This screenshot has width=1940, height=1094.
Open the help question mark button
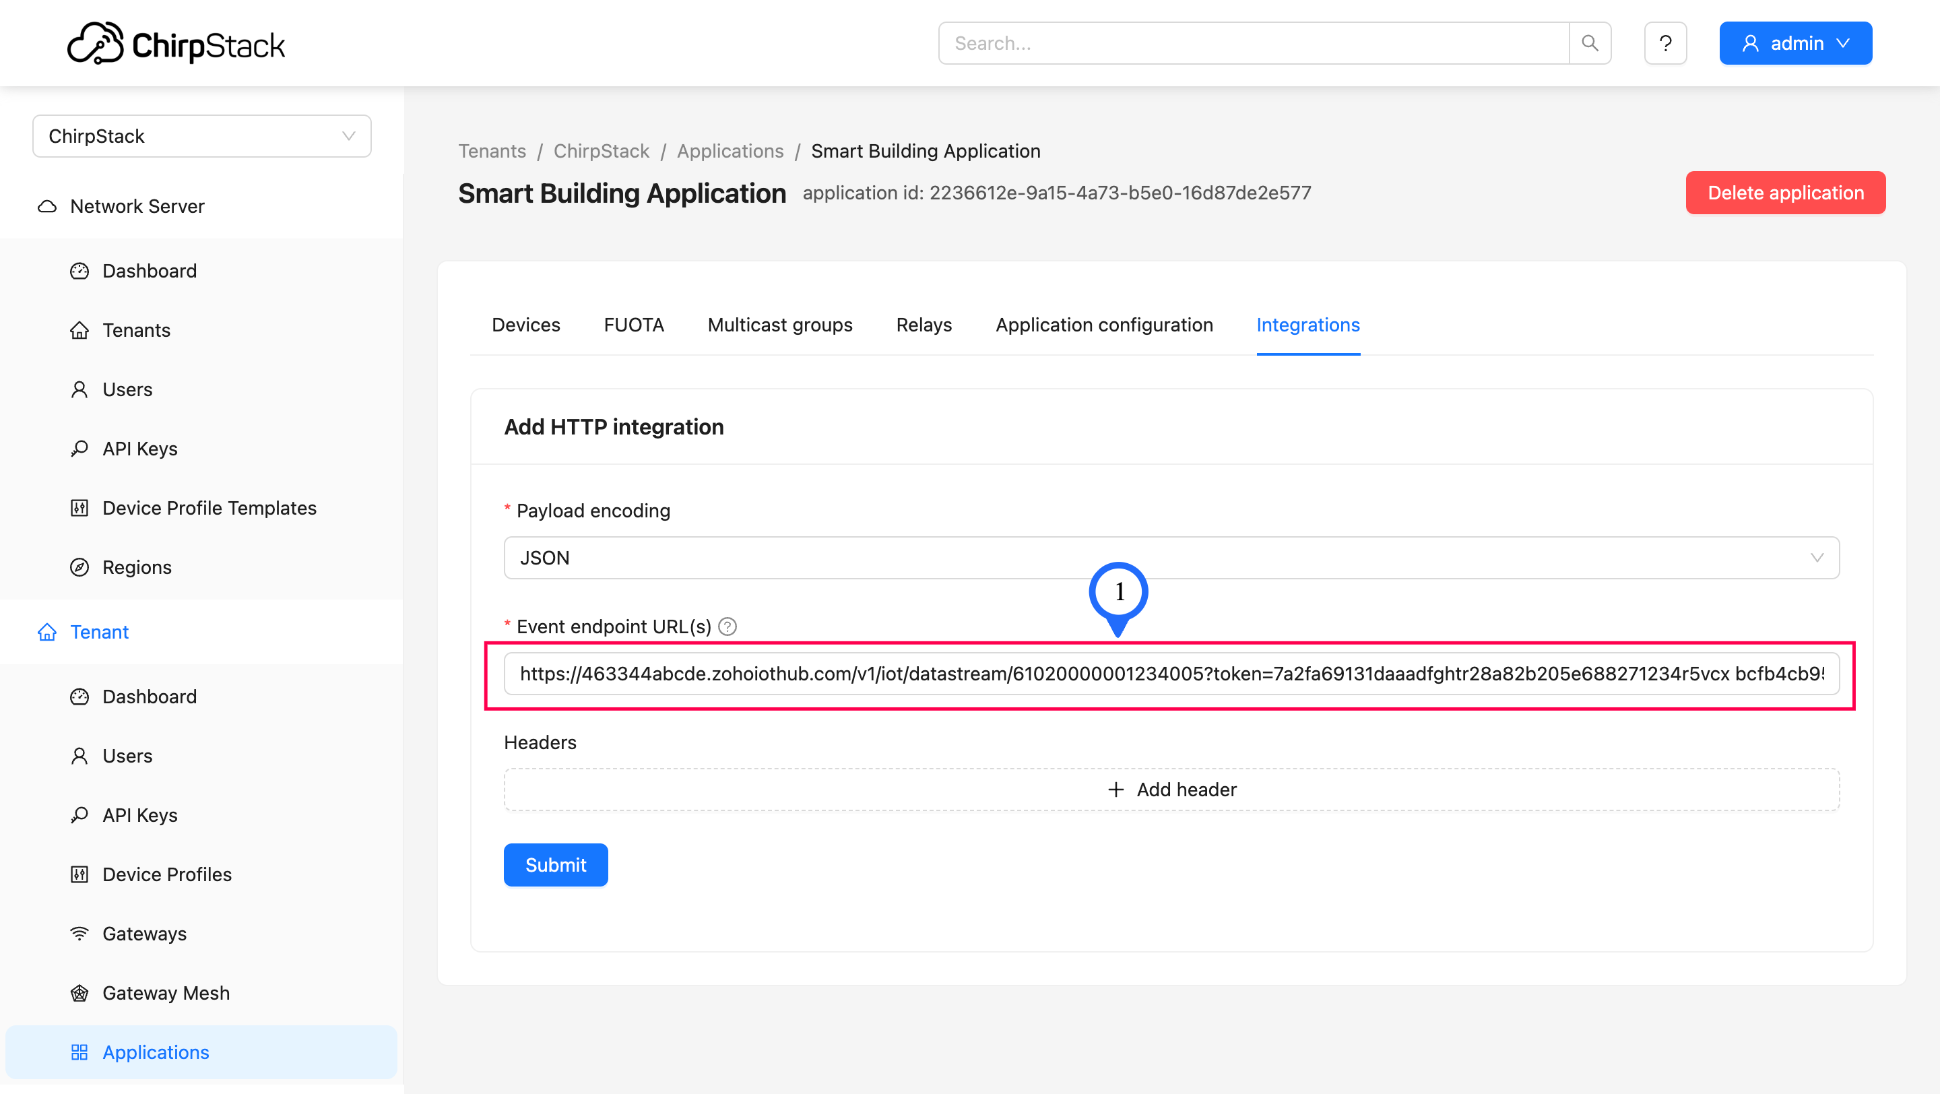coord(1665,43)
